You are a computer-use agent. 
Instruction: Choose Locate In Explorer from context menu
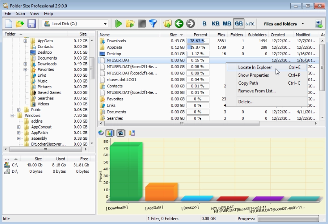point(255,67)
